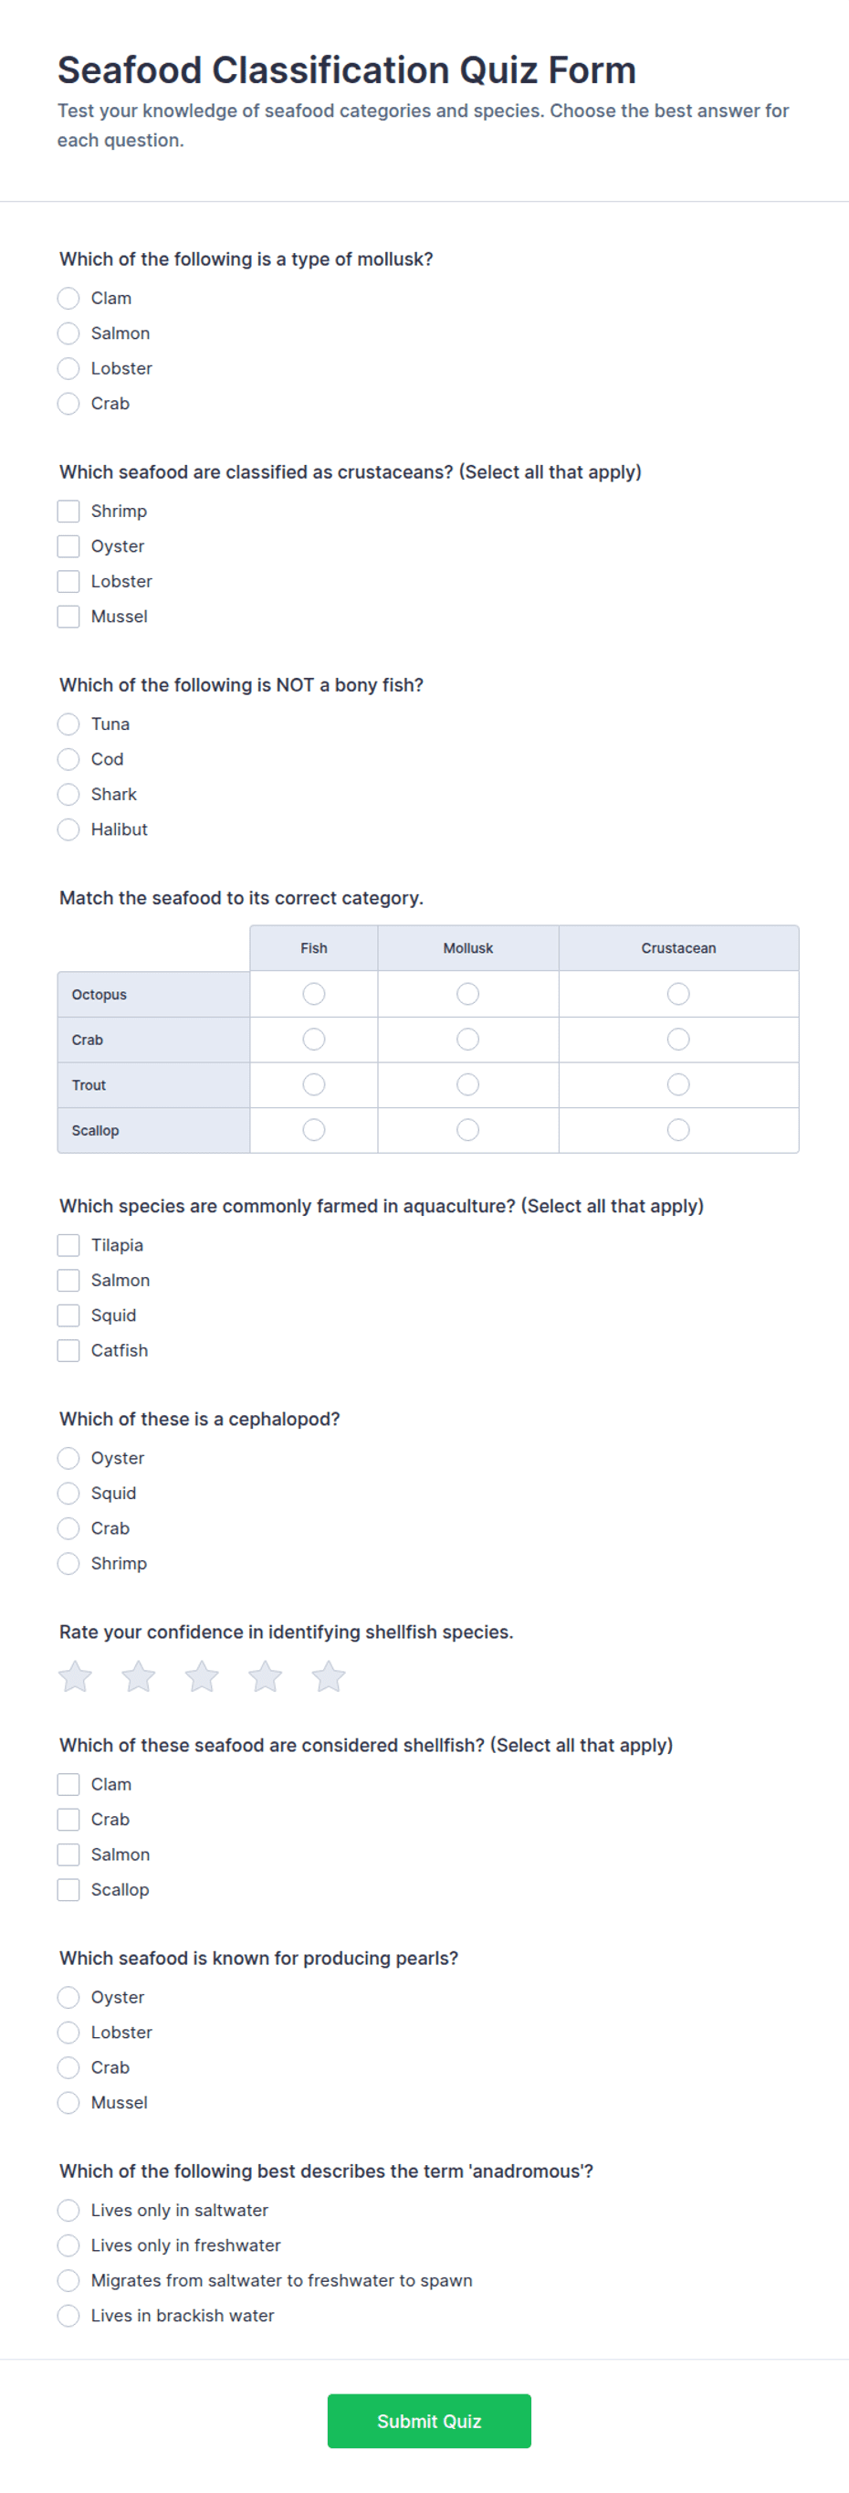This screenshot has width=849, height=2493.
Task: Set confidence to four stars
Action: point(265,1676)
